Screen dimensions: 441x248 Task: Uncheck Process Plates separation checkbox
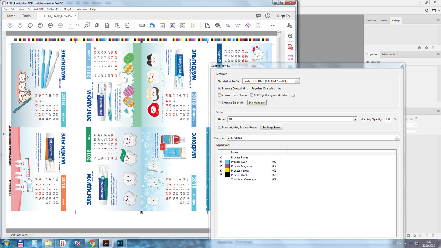[x=221, y=157]
